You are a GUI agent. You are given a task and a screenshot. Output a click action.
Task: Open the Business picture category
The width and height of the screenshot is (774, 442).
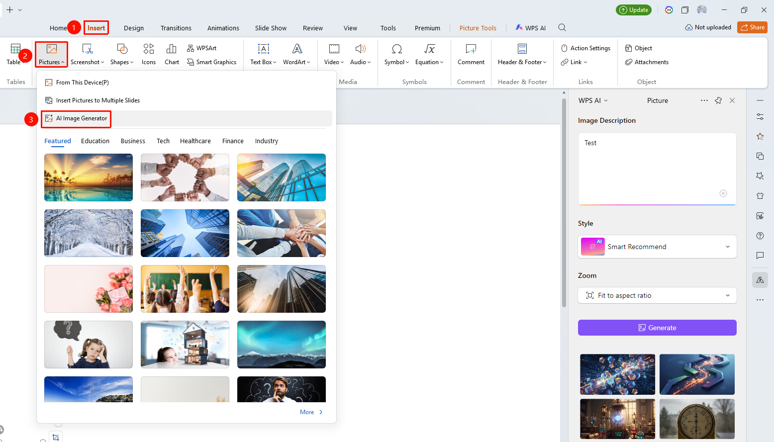point(133,141)
